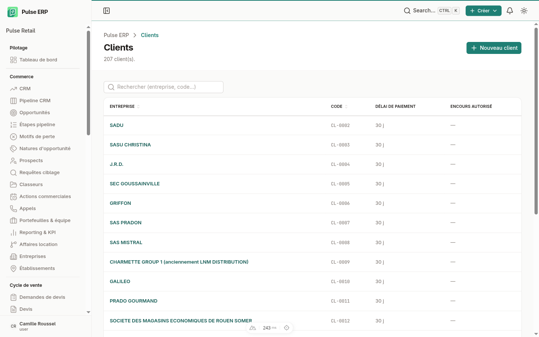Open Prospects person-search icon
The image size is (539, 337).
click(13, 161)
